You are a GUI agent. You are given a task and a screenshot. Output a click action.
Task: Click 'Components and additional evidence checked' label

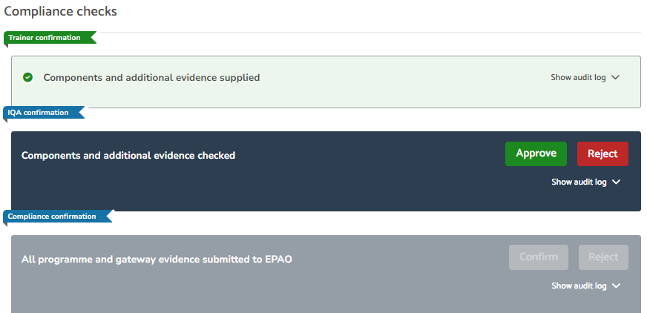pos(128,156)
